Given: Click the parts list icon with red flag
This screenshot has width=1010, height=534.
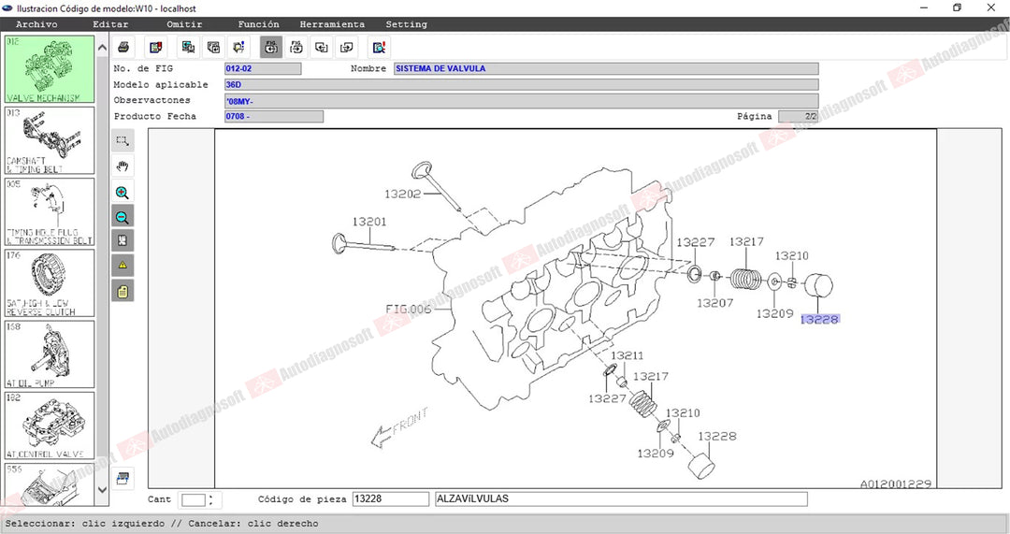Looking at the screenshot, I should tap(155, 47).
